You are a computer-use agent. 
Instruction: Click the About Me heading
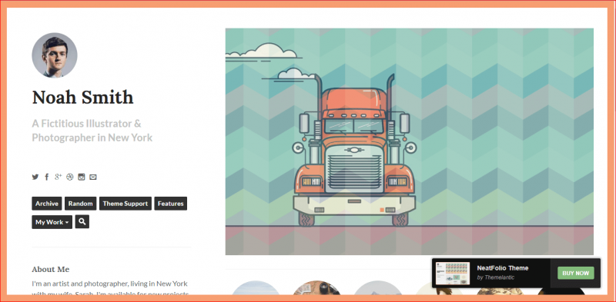pyautogui.click(x=51, y=270)
